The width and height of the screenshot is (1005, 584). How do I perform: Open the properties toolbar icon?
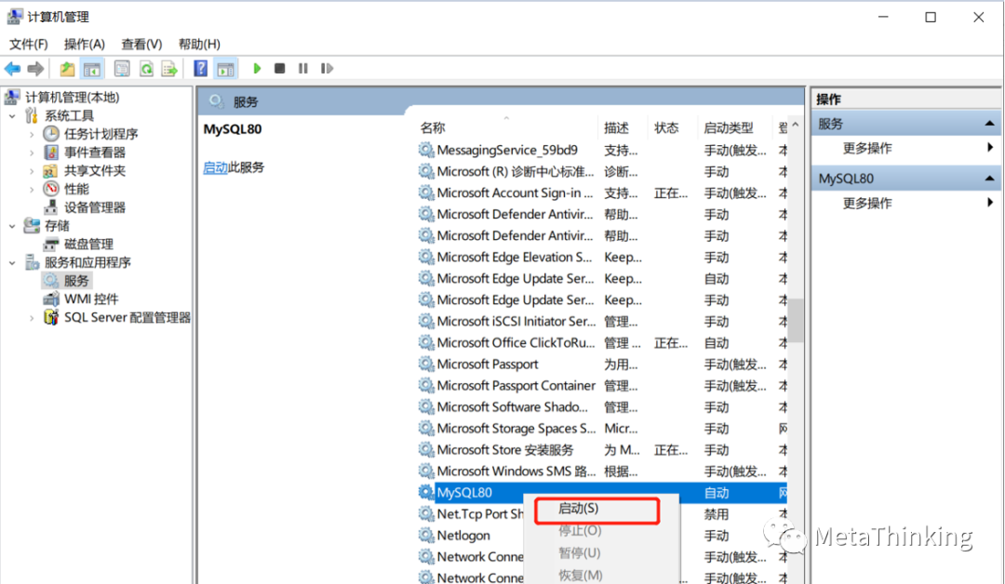(122, 69)
